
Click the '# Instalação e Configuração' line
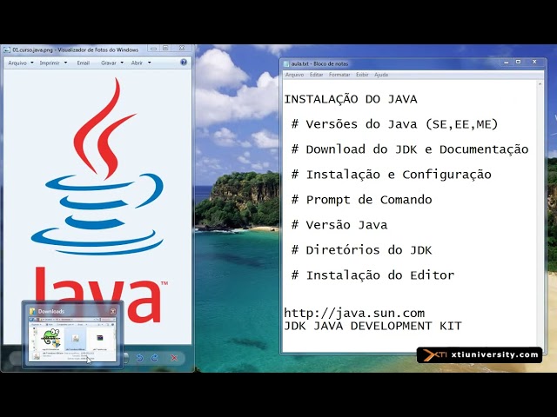391,175
